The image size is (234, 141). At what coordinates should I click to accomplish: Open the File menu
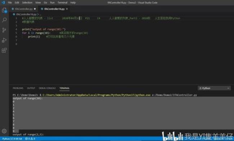click(10, 3)
